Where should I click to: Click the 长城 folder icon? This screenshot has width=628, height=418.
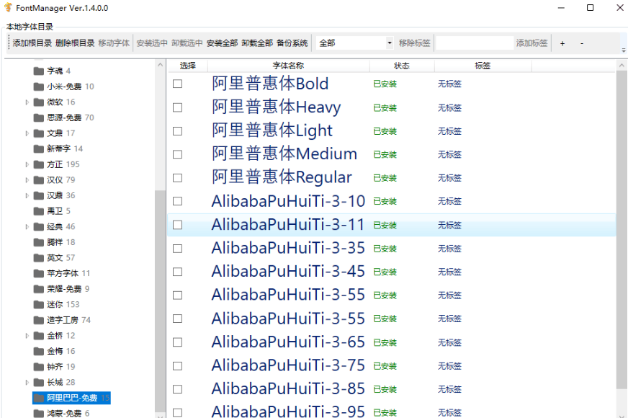coord(38,383)
